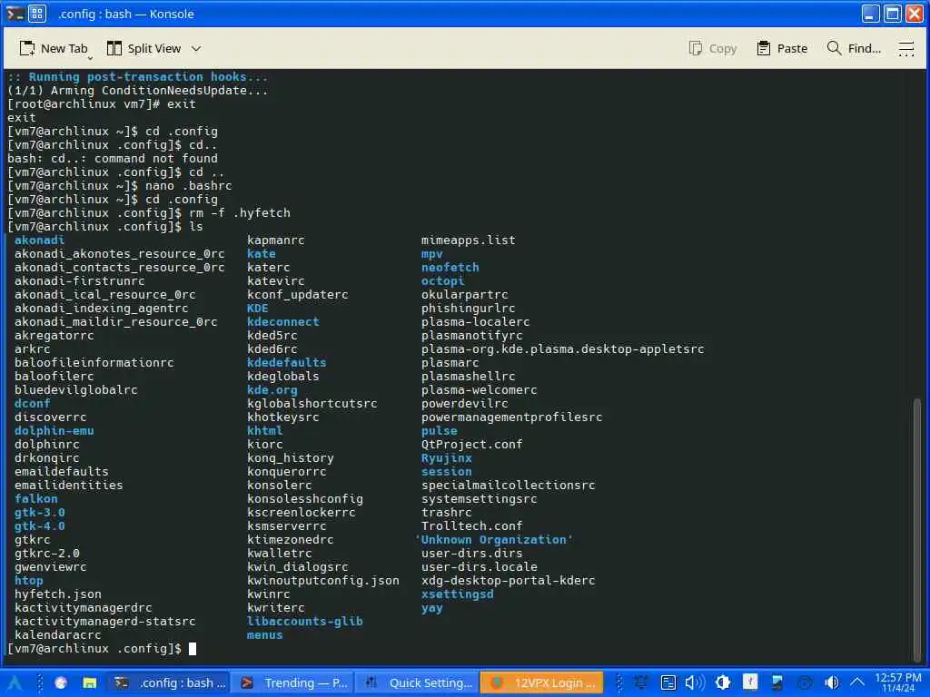The height and width of the screenshot is (697, 930).
Task: Click the terminal scrollbar handle
Action: (x=917, y=530)
